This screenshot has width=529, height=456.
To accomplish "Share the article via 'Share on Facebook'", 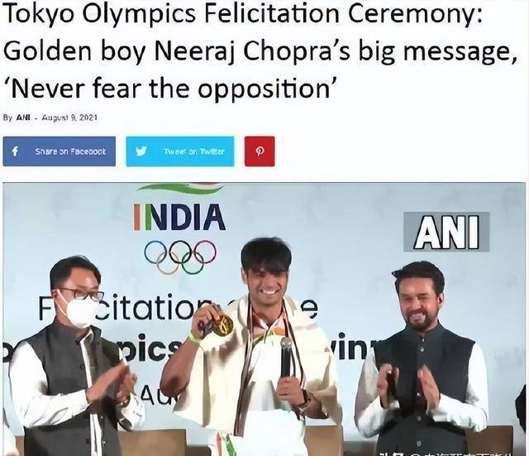I will coord(59,151).
